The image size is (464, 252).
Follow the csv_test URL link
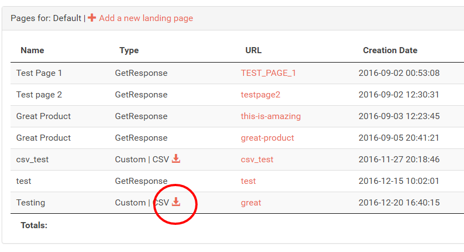(x=257, y=160)
